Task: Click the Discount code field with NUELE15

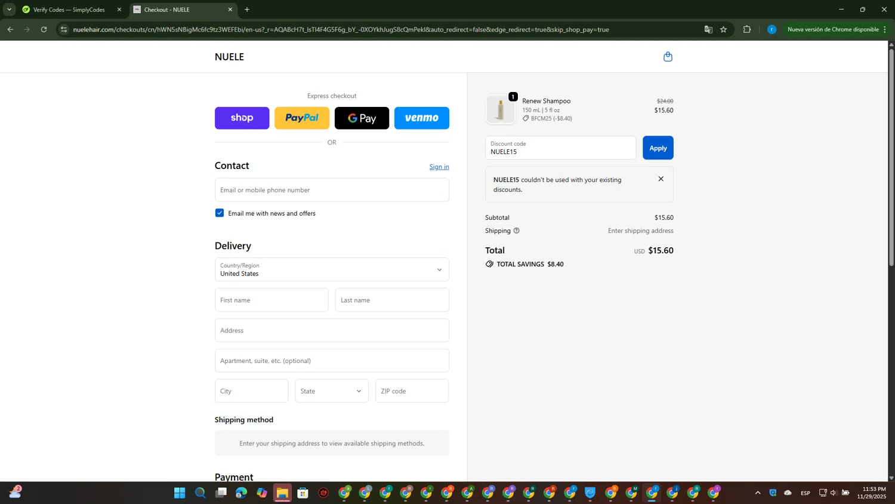Action: pos(560,147)
